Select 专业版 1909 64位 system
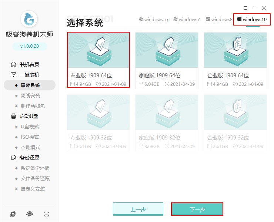The width and height of the screenshot is (274, 222). pos(98,60)
